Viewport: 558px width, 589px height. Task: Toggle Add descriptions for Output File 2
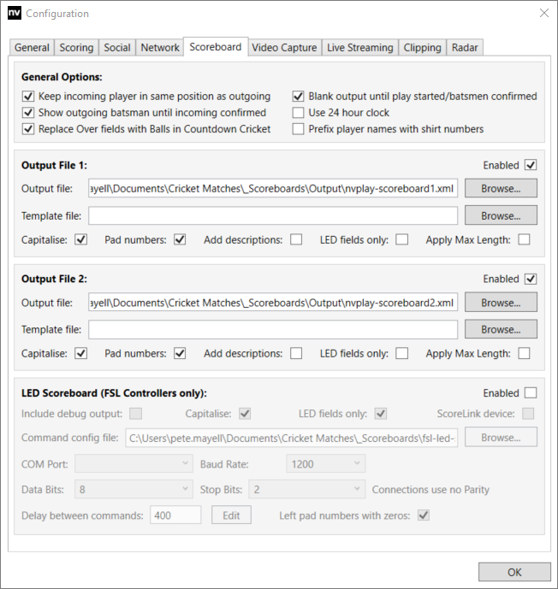296,353
